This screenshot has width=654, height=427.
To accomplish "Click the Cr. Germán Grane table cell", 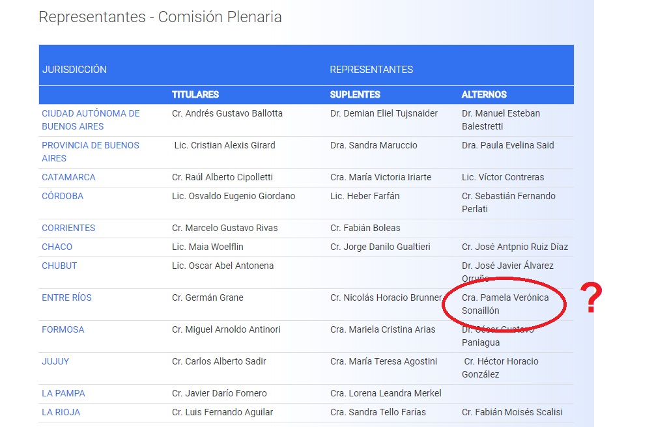I will 208,297.
